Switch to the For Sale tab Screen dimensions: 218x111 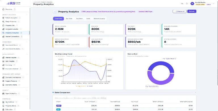point(69,18)
